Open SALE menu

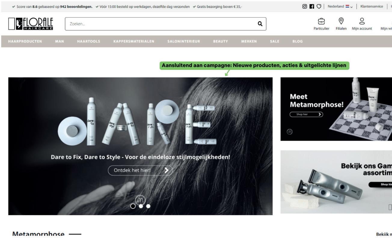274,41
